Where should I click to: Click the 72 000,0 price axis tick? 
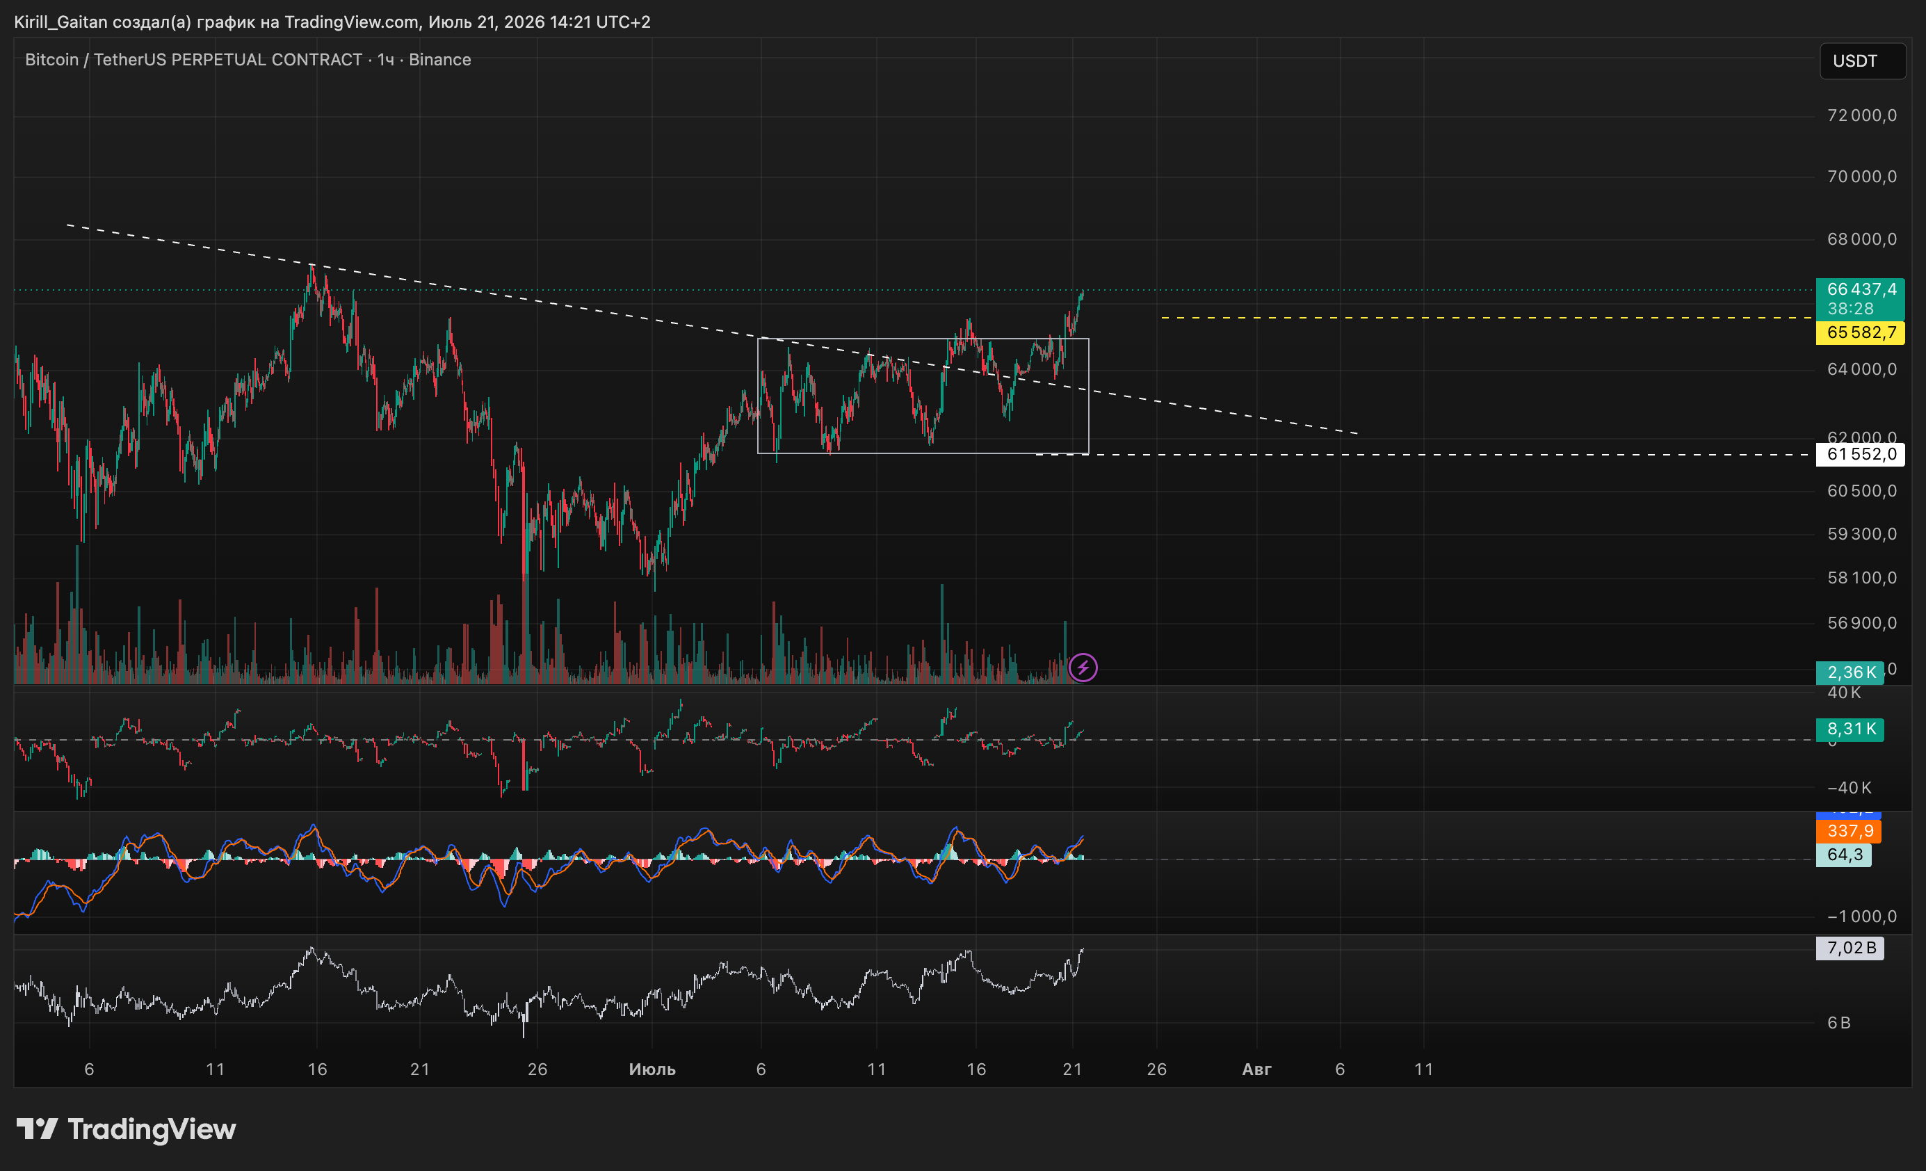pos(1862,115)
